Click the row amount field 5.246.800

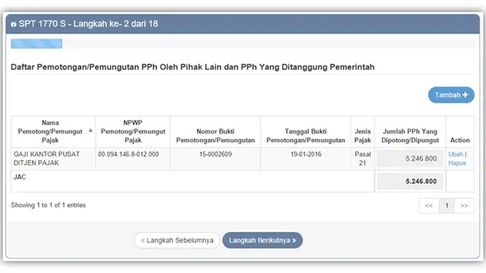pos(410,158)
